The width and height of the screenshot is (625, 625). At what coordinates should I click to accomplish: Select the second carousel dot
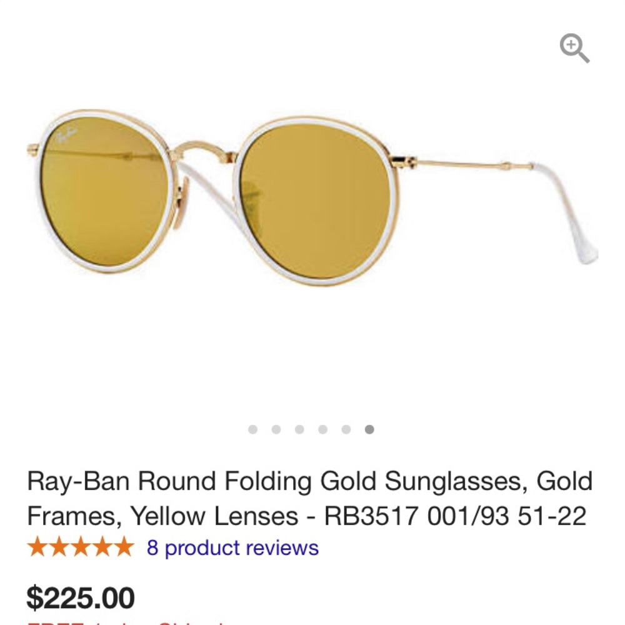[276, 429]
